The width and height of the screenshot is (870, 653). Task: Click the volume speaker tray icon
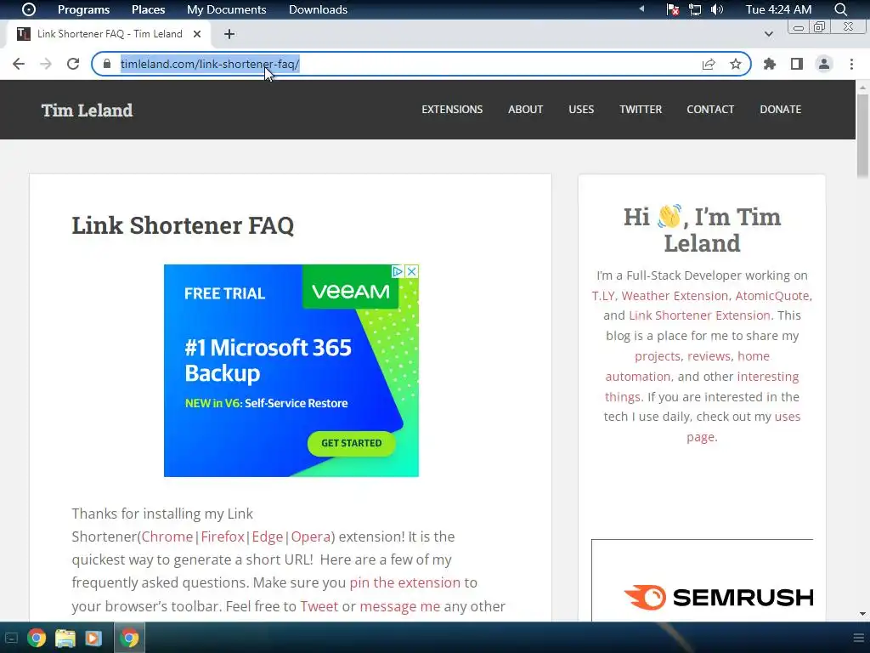point(717,9)
